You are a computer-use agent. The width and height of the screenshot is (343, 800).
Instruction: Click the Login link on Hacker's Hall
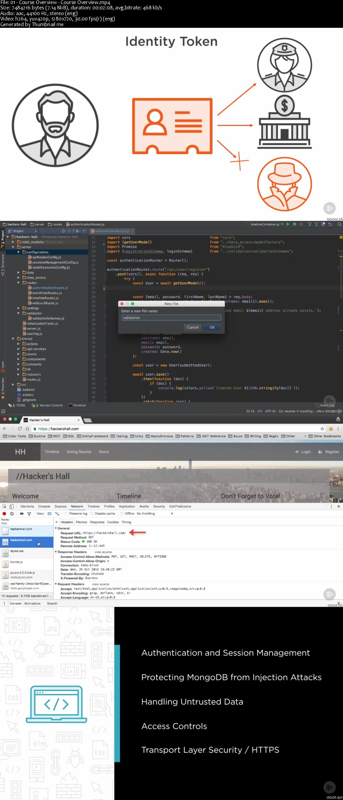pyautogui.click(x=303, y=452)
